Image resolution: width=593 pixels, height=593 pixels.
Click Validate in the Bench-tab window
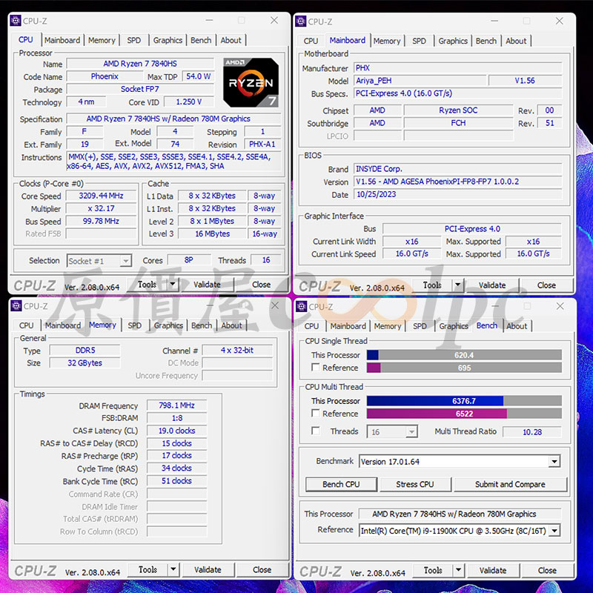click(x=493, y=570)
